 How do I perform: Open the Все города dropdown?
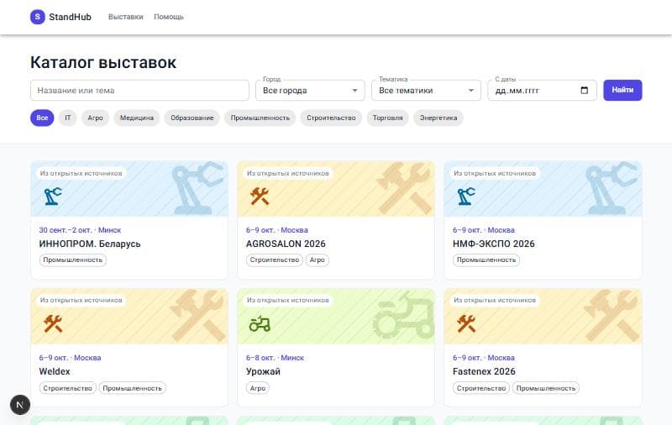[x=310, y=91]
